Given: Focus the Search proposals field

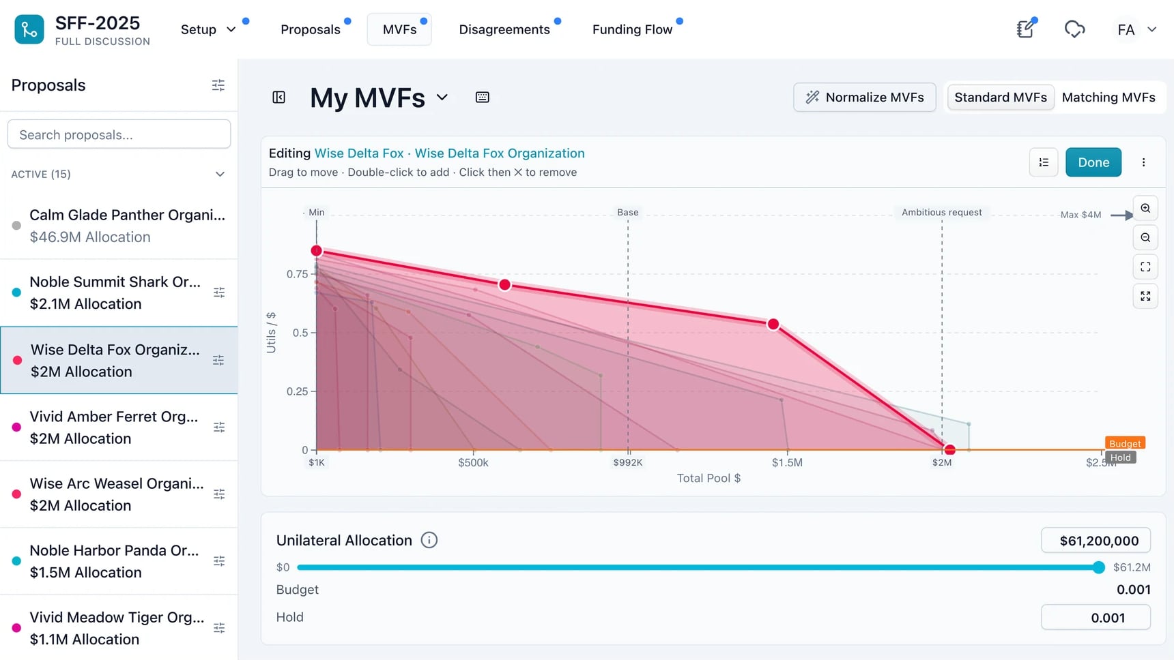Looking at the screenshot, I should (119, 134).
